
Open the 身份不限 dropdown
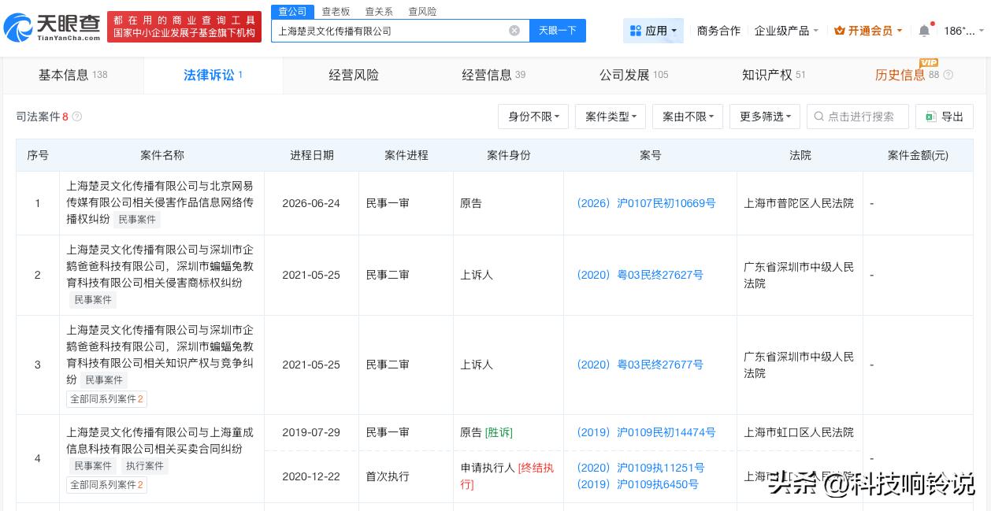533,117
